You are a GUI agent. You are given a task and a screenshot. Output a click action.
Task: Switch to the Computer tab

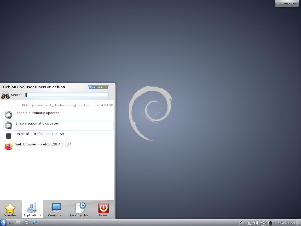click(55, 210)
